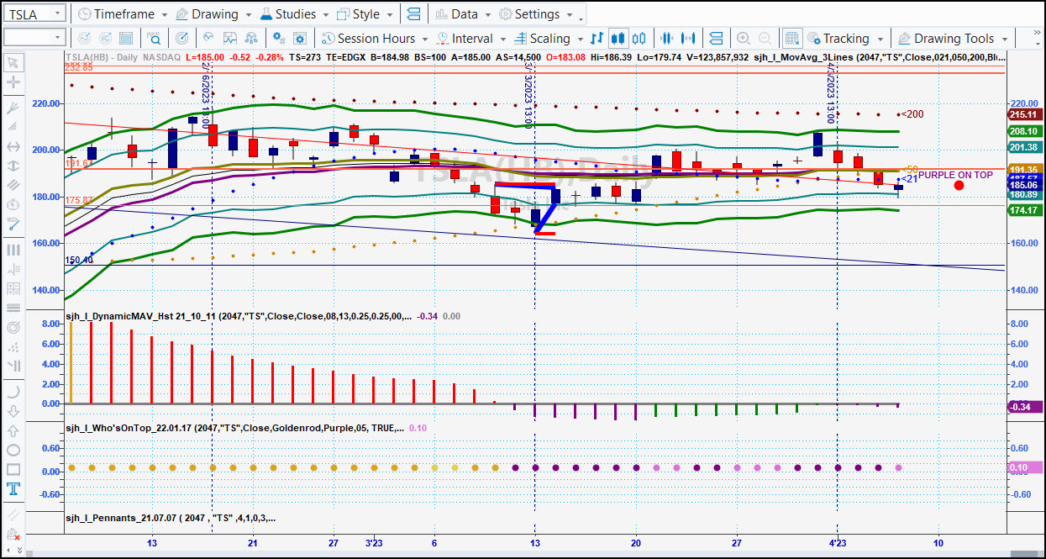Click the -0.34 purple value tag

1024,407
